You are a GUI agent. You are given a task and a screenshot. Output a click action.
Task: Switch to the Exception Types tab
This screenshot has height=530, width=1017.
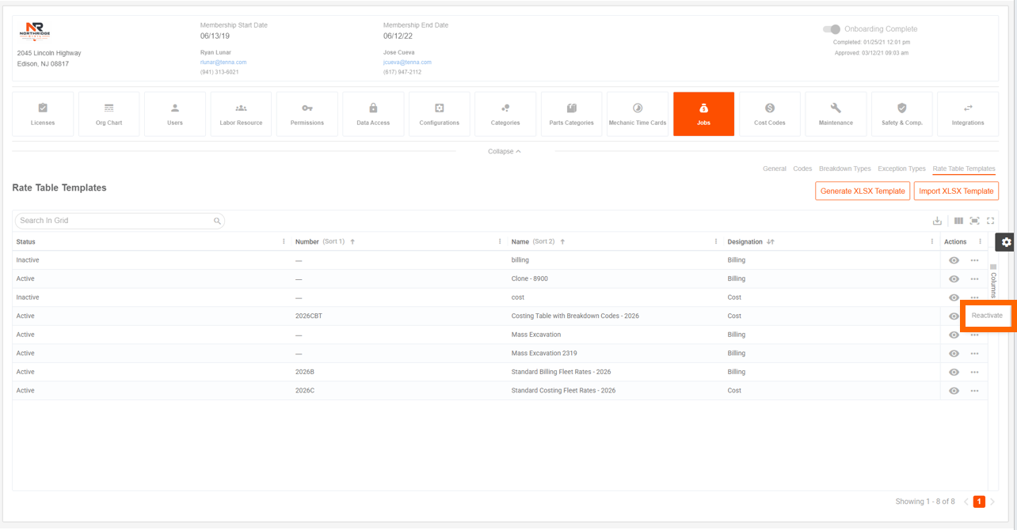pos(901,168)
